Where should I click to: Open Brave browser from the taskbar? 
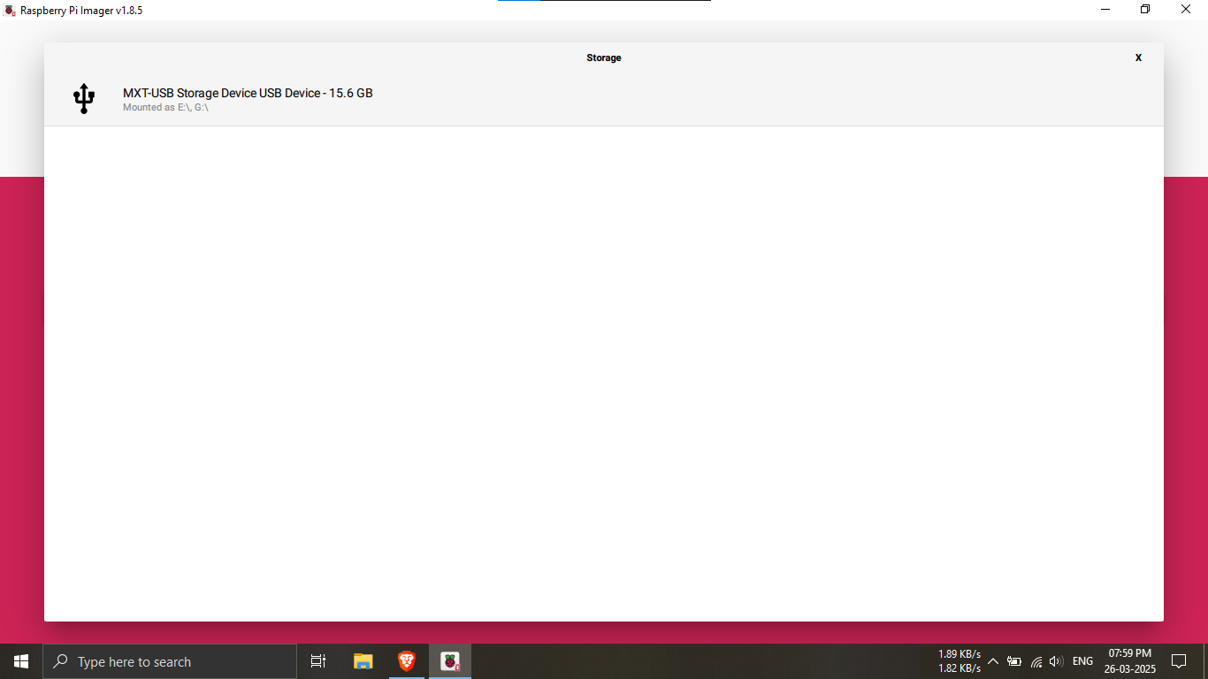click(406, 660)
